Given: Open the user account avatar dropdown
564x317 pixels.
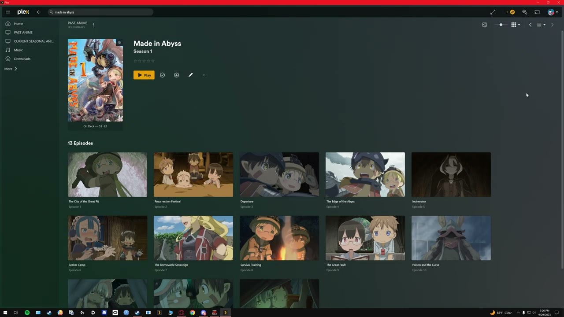Looking at the screenshot, I should click(553, 12).
